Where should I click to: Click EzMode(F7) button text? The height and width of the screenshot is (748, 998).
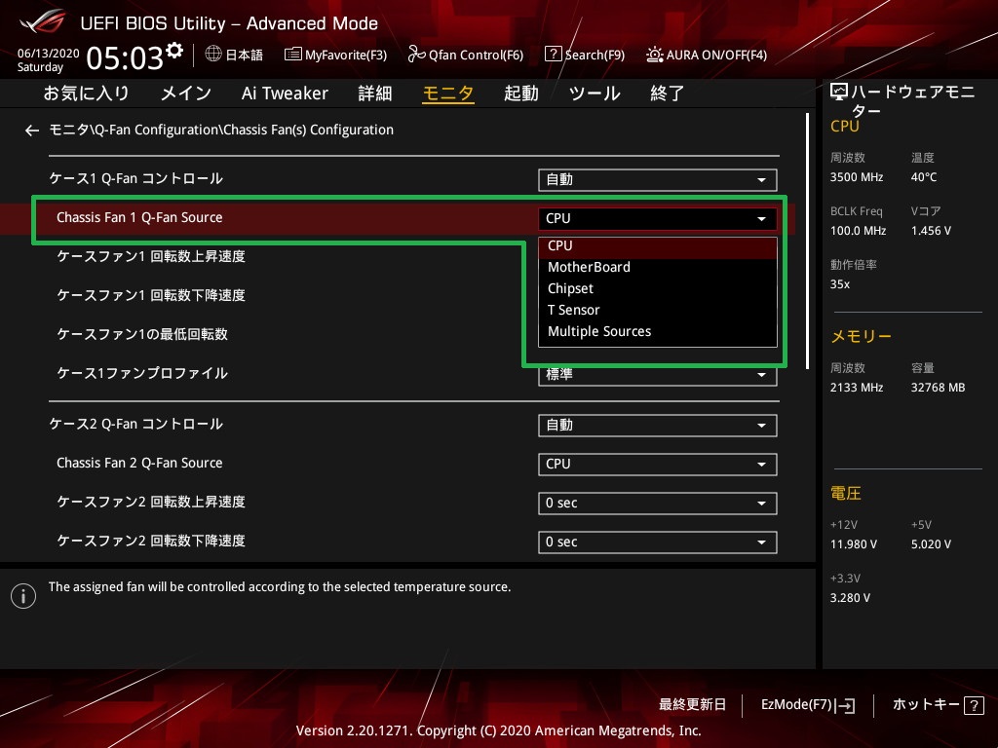point(797,705)
